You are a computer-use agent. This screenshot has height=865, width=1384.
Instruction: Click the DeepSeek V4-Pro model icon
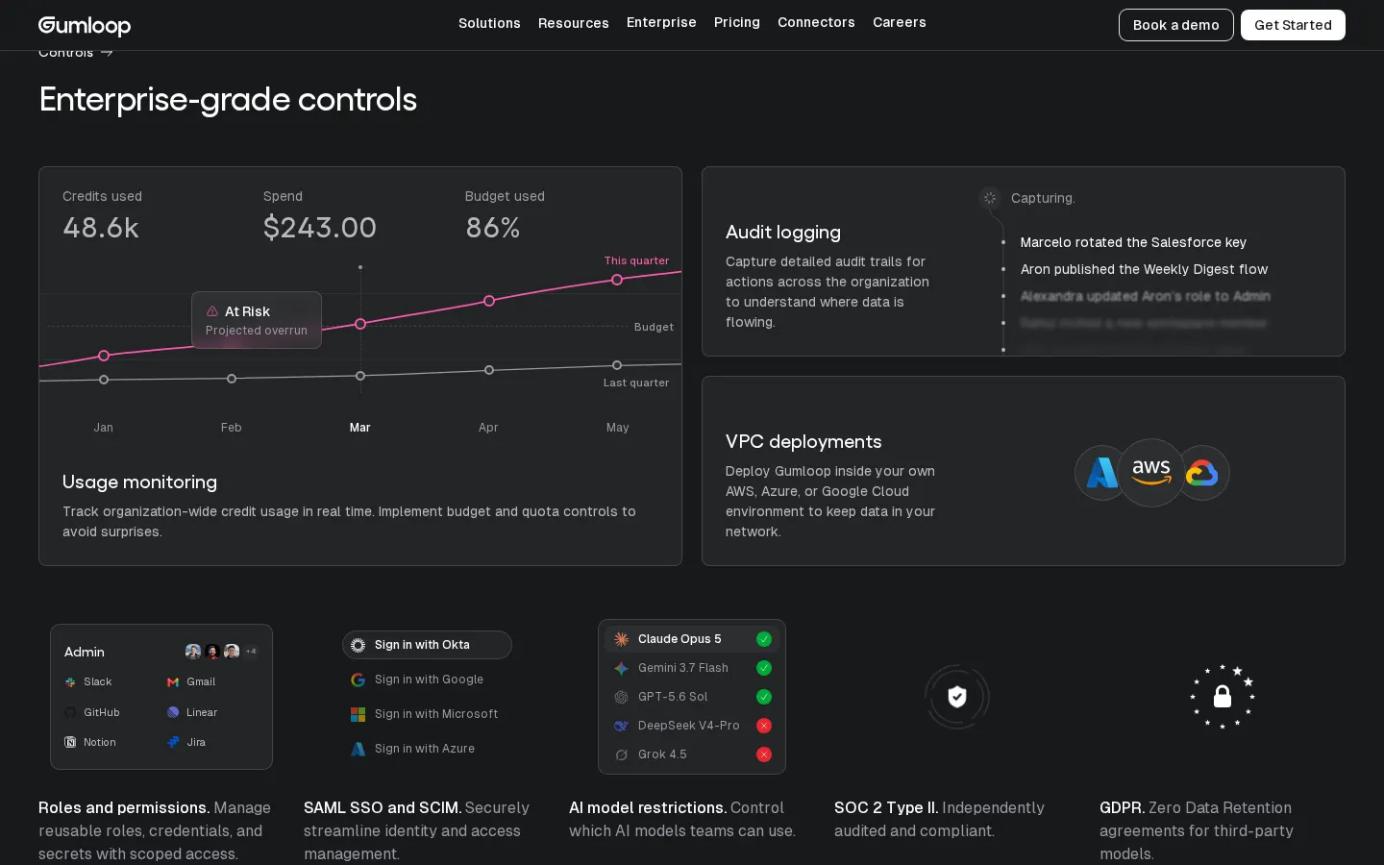pyautogui.click(x=622, y=726)
